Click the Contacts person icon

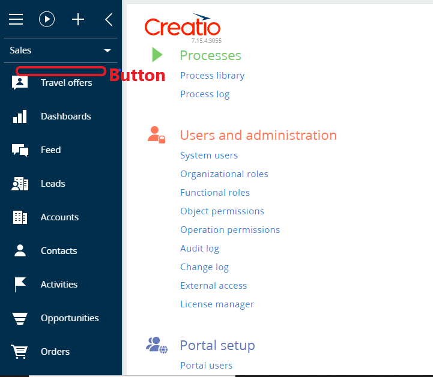tap(20, 250)
